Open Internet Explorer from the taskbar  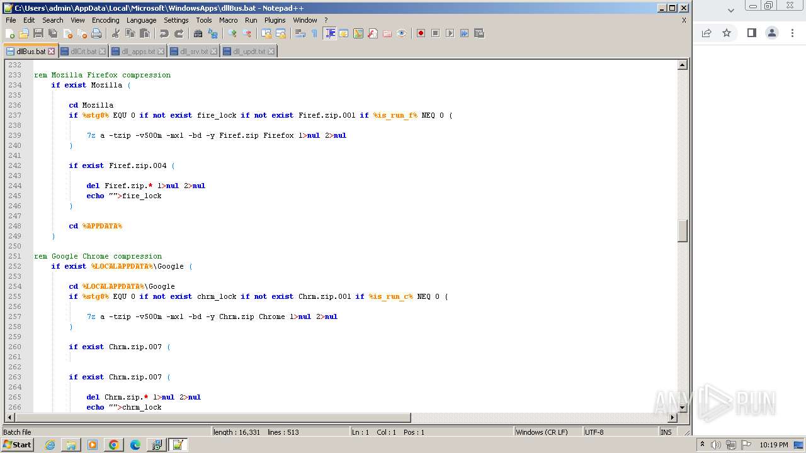pyautogui.click(x=50, y=445)
